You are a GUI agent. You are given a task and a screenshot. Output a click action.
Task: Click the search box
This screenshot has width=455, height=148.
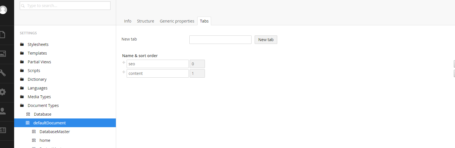point(65,6)
